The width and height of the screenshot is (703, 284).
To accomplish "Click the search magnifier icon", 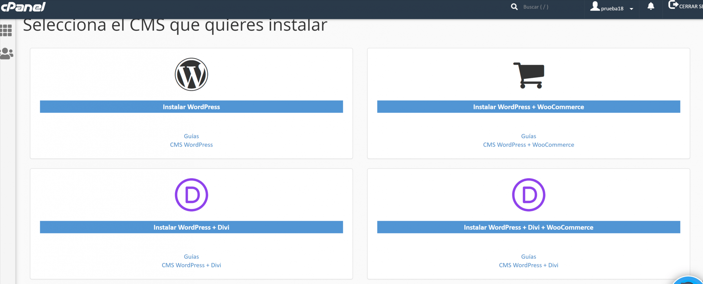I will [514, 7].
